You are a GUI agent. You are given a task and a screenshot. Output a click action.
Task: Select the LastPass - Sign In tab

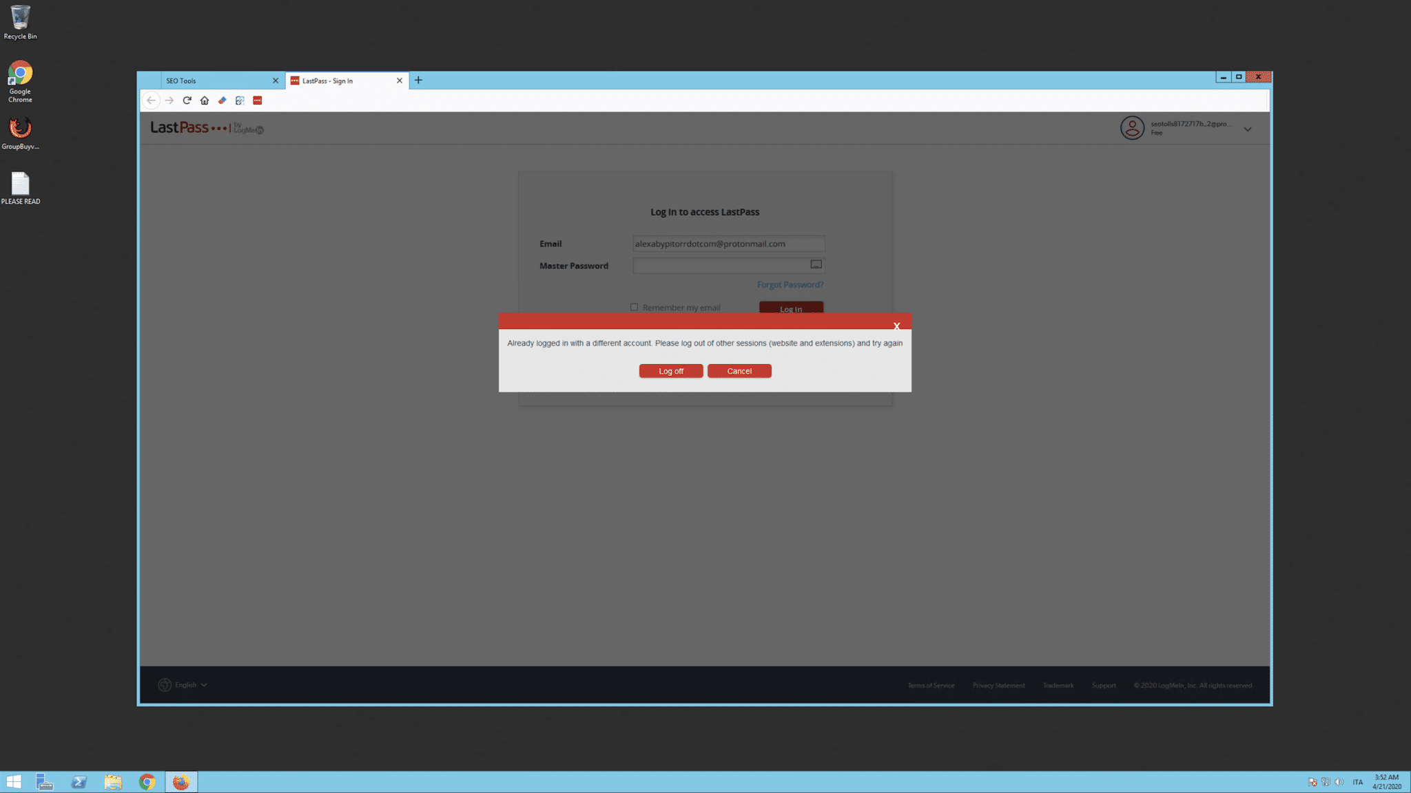point(341,81)
